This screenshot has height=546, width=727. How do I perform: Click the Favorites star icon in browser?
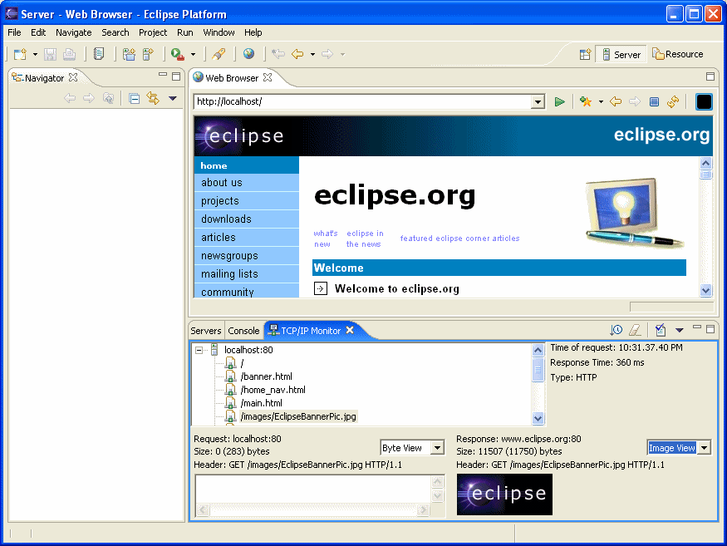click(x=586, y=101)
